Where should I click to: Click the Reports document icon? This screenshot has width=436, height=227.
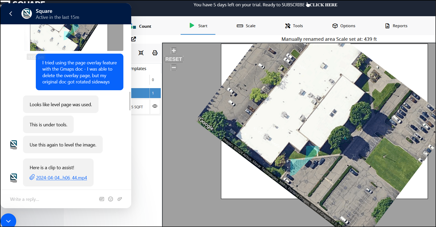coord(387,26)
